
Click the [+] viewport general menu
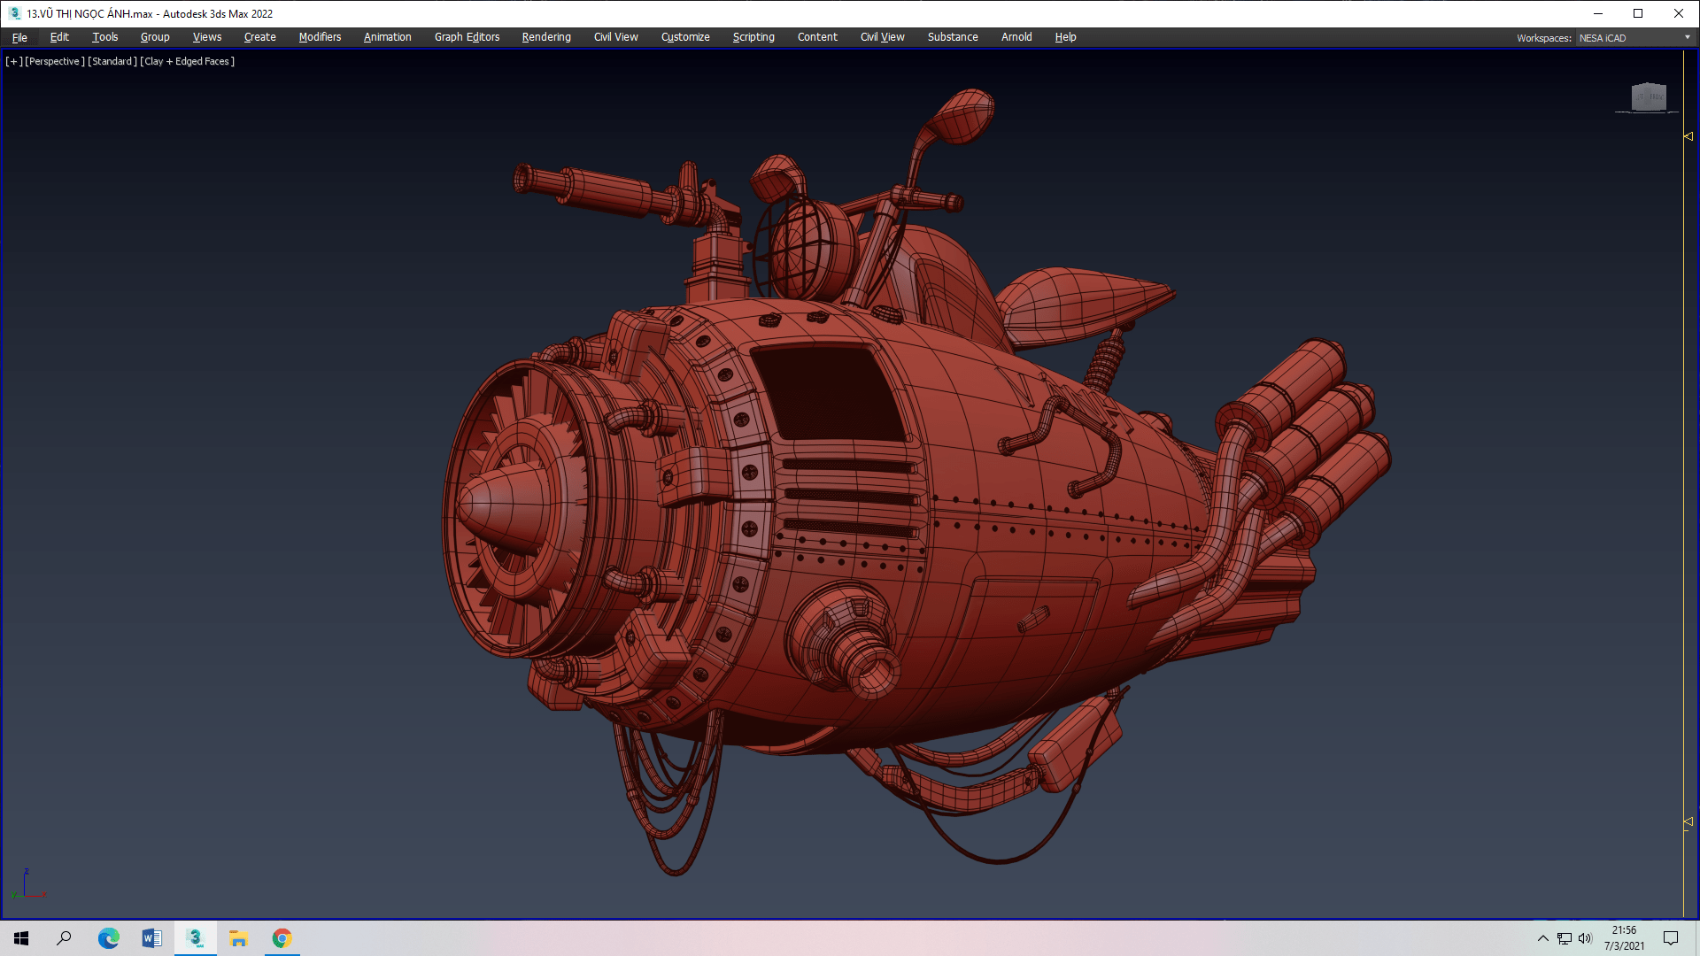[x=13, y=61]
